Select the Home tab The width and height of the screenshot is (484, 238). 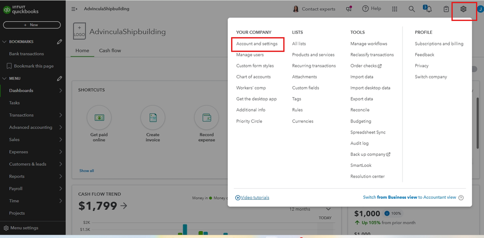click(82, 51)
